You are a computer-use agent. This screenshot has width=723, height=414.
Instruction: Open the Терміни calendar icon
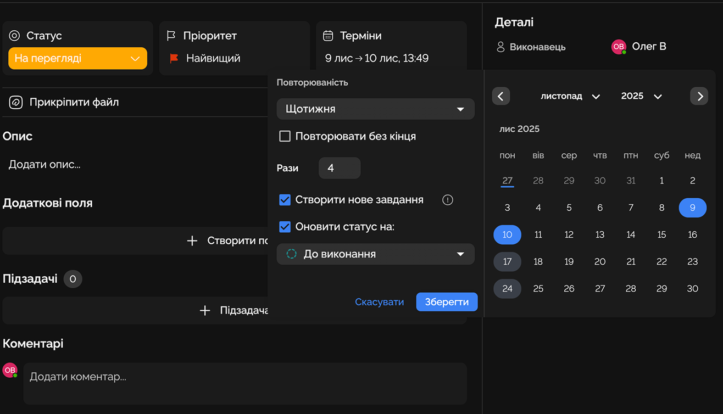(329, 35)
